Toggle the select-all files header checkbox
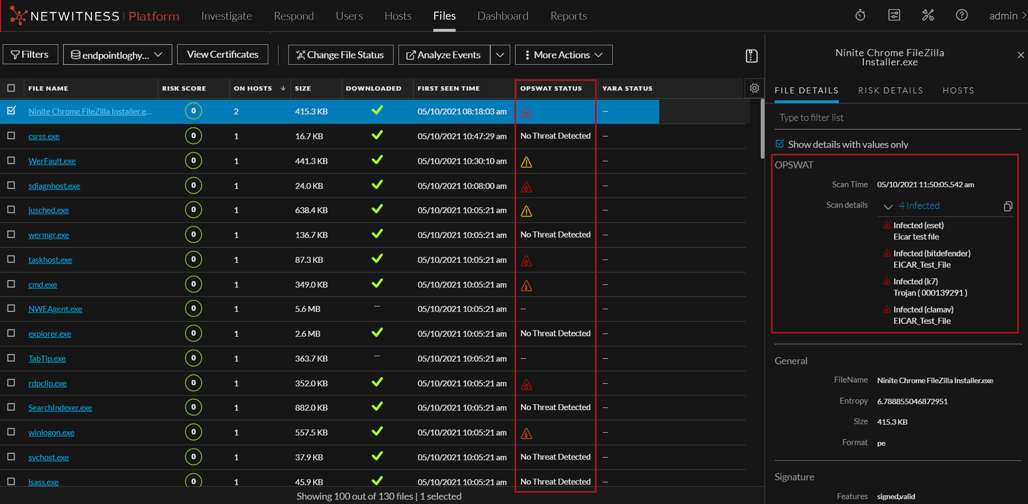 11,88
